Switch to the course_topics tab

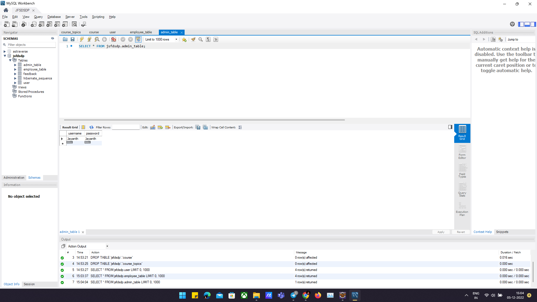tap(71, 32)
